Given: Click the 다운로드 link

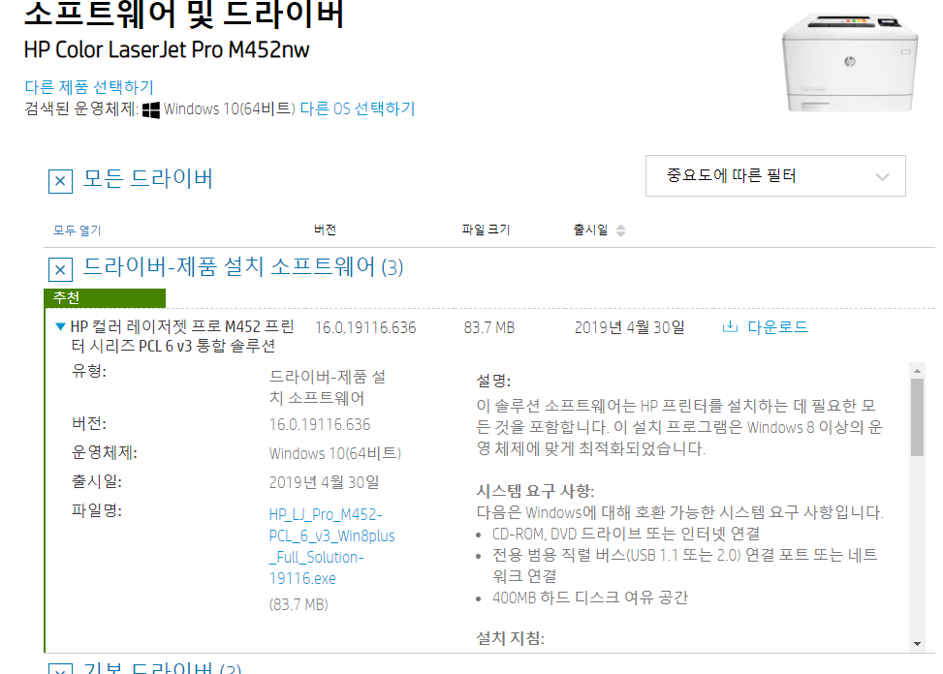Looking at the screenshot, I should pos(777,327).
